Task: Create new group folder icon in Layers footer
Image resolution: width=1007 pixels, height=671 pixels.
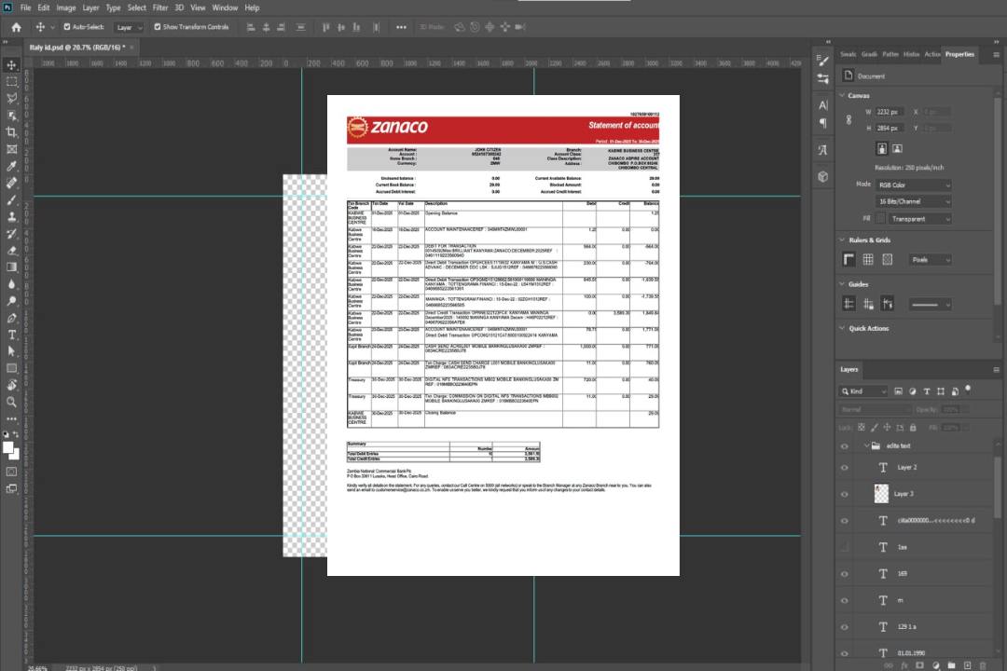Action: coord(952,665)
